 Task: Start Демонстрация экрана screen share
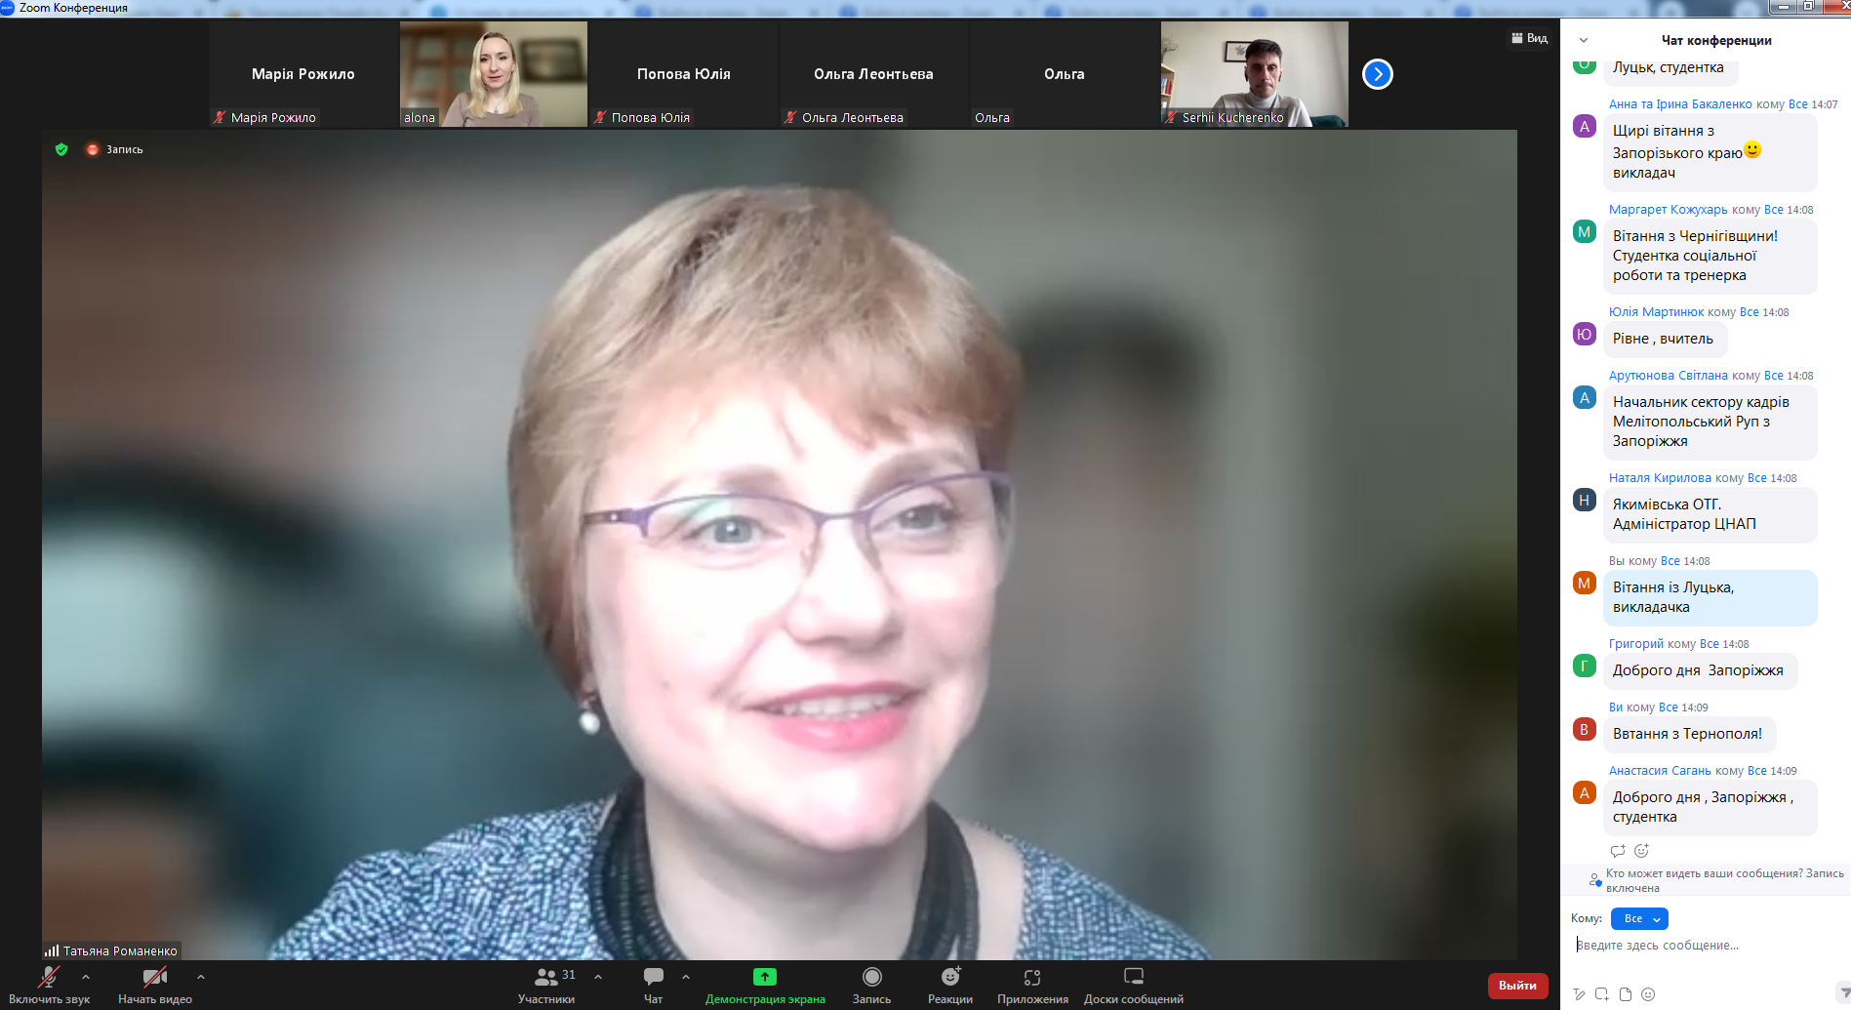764,984
